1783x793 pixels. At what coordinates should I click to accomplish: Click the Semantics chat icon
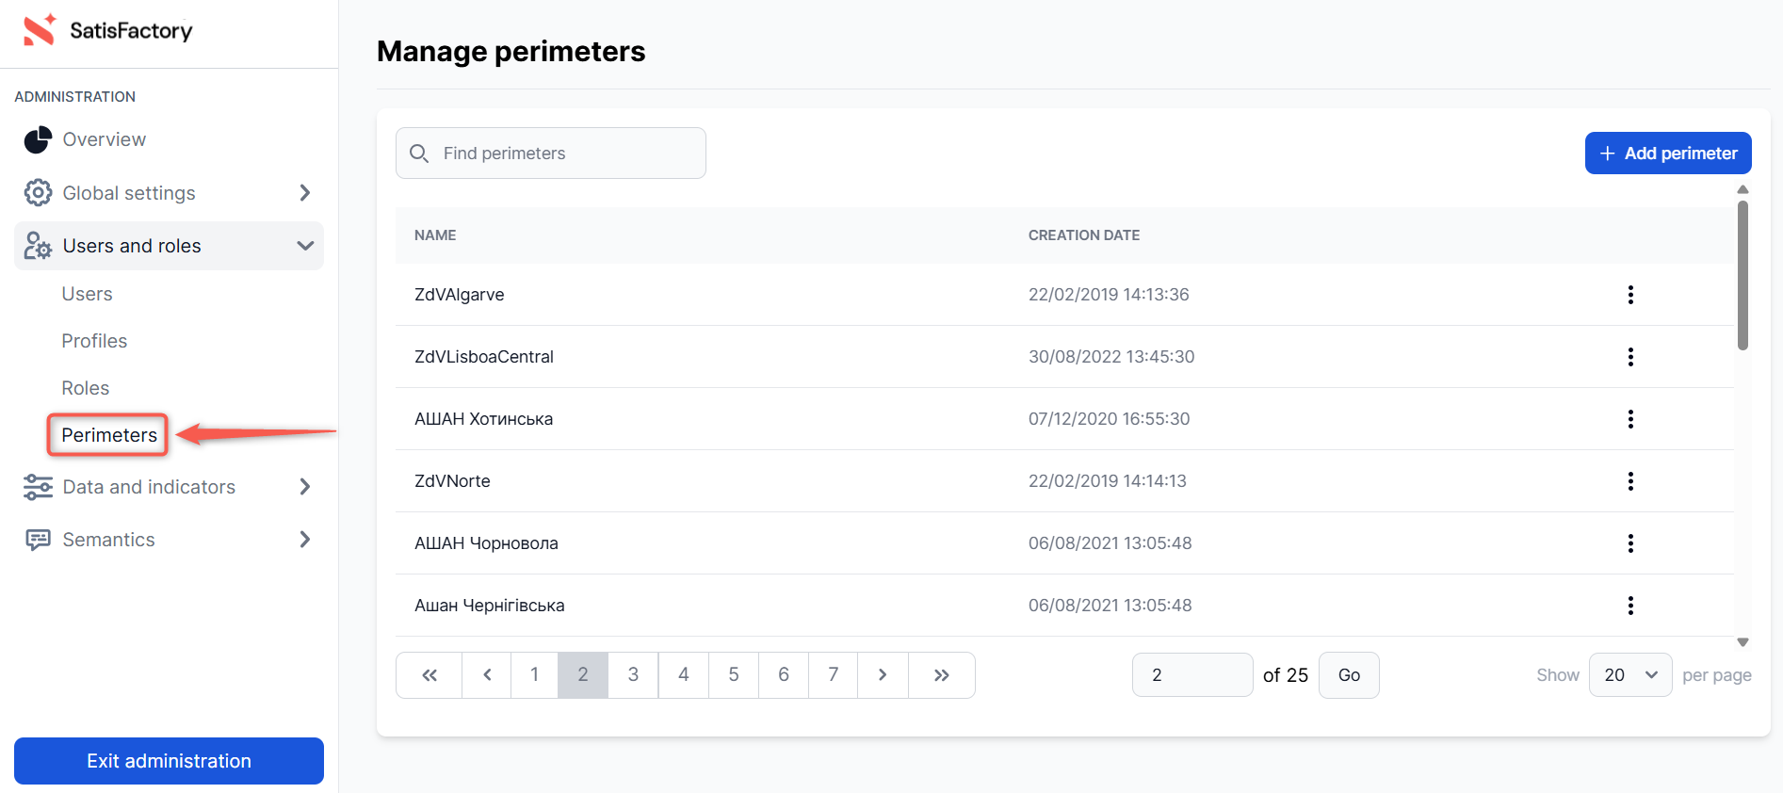(38, 540)
